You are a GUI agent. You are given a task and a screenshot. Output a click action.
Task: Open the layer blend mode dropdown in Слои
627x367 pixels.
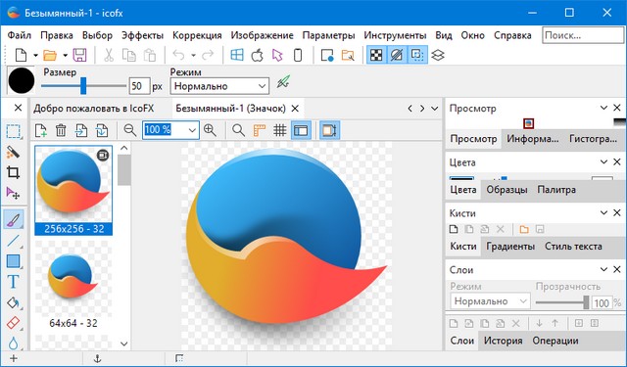tap(490, 301)
